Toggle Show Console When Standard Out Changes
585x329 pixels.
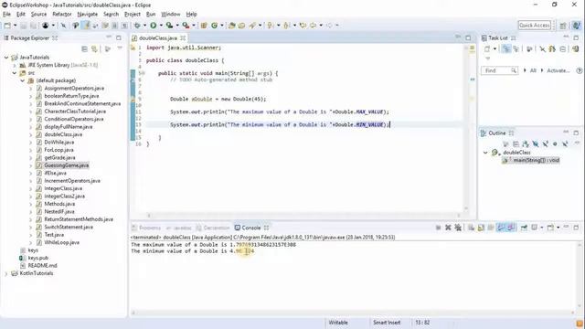click(501, 228)
